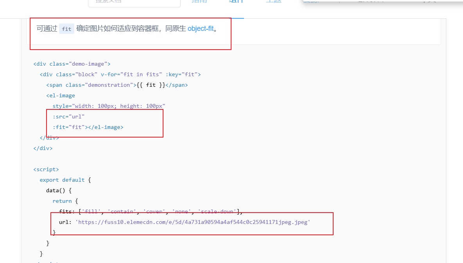Click the 'data() {' line
This screenshot has width=463, height=263.
point(59,190)
